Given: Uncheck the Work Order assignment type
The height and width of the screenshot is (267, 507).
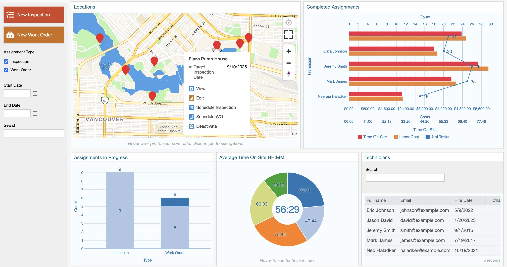Looking at the screenshot, I should [6, 70].
